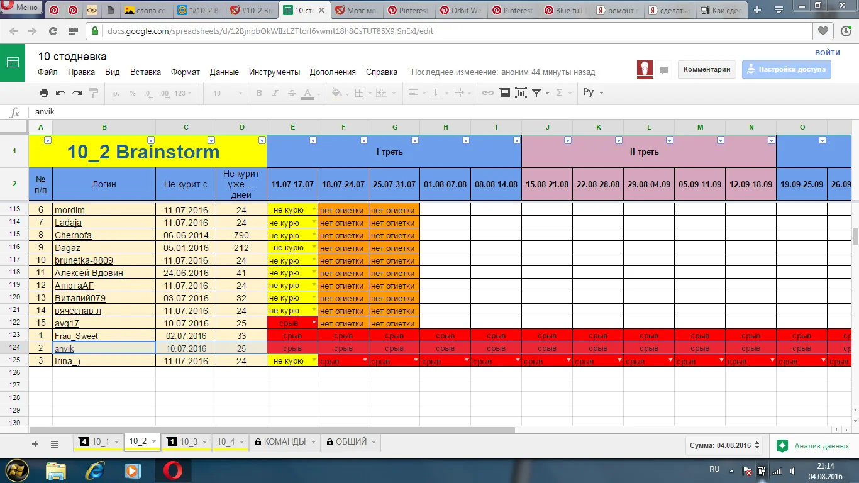Insert a comment using the toolbar icon
Viewport: 859px width, 483px height.
(504, 93)
